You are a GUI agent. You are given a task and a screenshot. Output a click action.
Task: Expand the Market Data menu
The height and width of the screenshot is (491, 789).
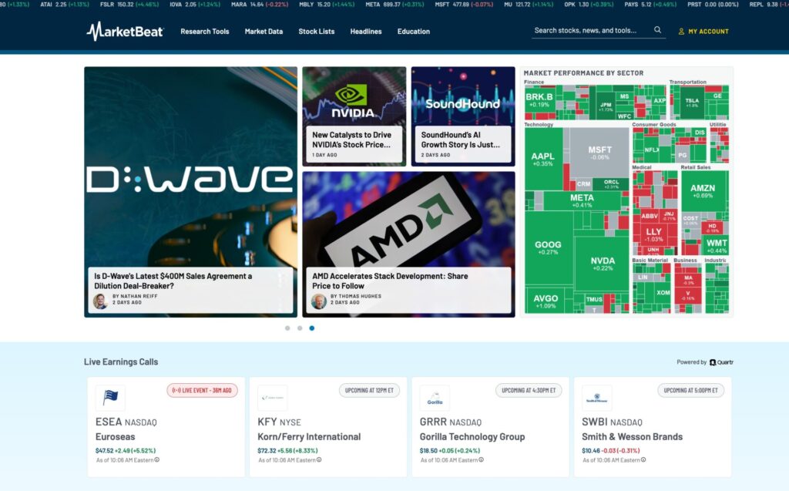pyautogui.click(x=264, y=32)
